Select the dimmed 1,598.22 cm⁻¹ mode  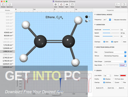pyautogui.click(x=7, y=55)
